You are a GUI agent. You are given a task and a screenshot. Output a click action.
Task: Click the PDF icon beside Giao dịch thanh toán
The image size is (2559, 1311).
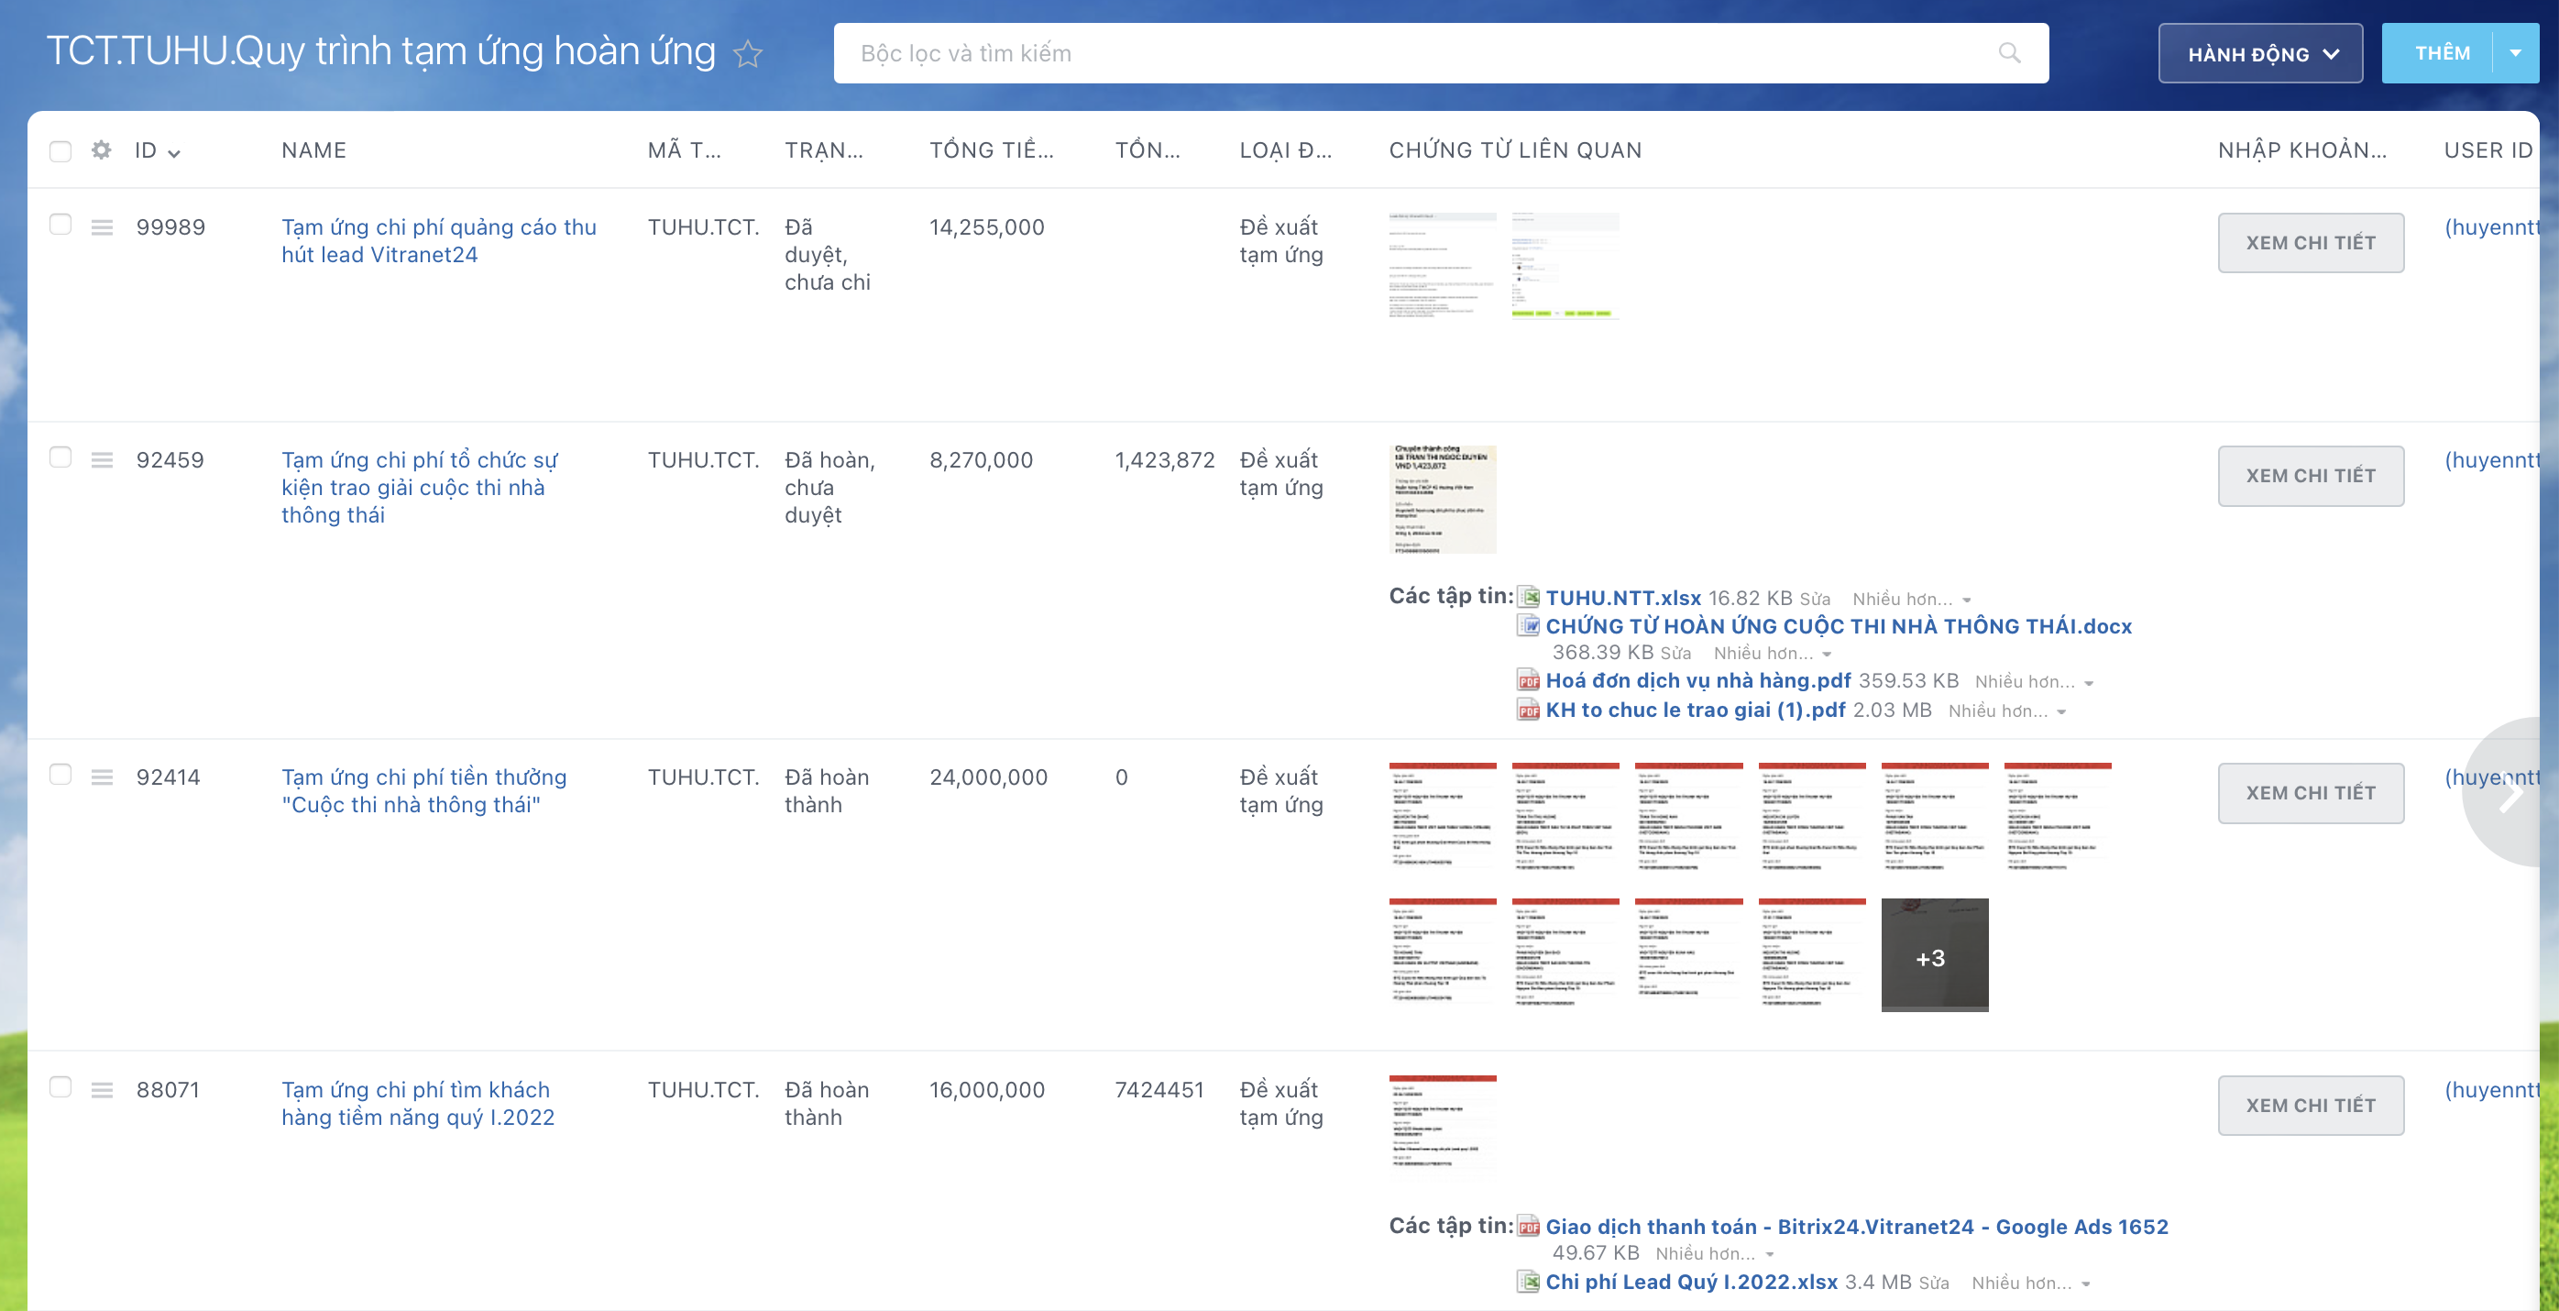pyautogui.click(x=1528, y=1227)
